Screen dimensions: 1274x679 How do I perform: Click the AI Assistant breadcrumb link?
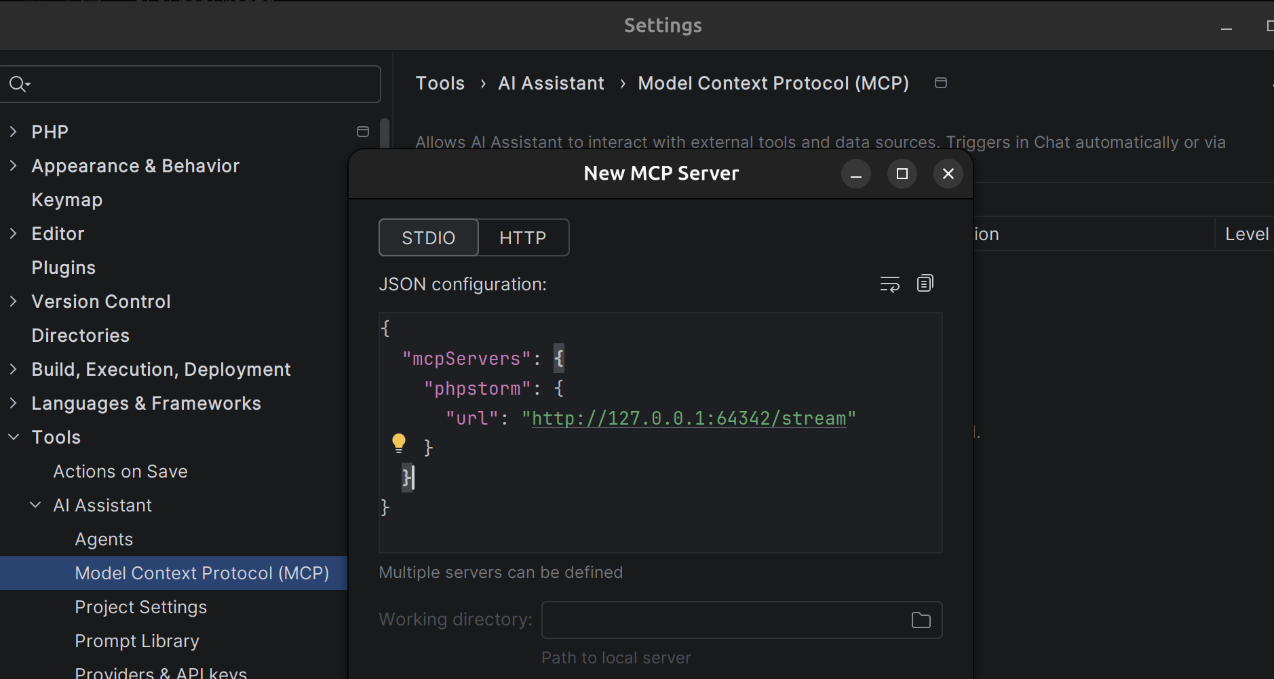click(x=551, y=83)
